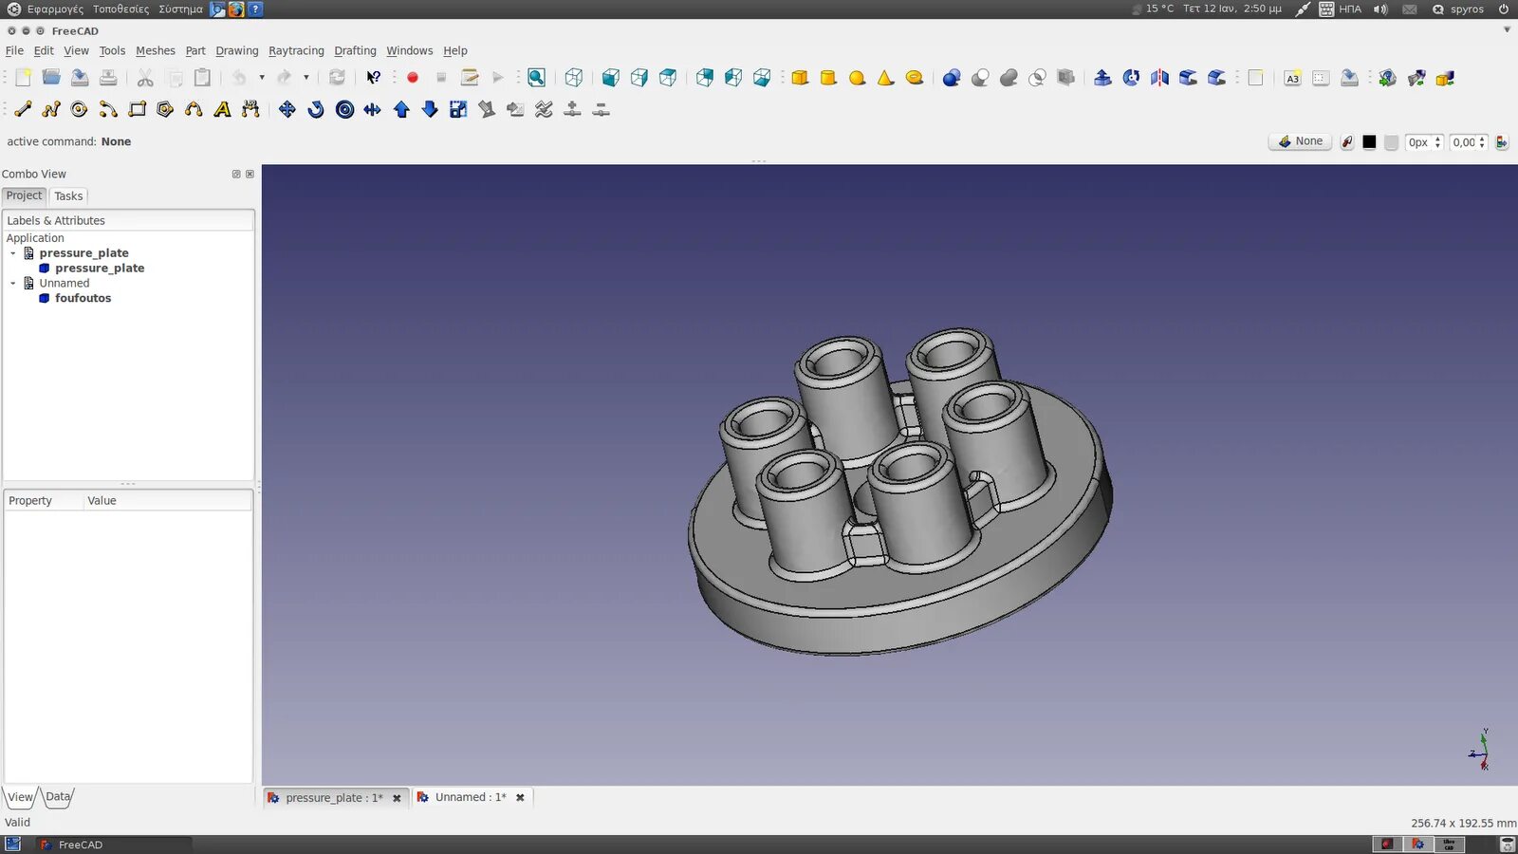This screenshot has height=854, width=1518.
Task: Activate the Draft Scale tool
Action: (458, 109)
